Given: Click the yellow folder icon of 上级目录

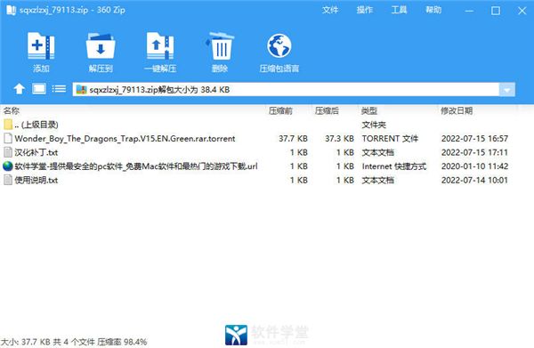Looking at the screenshot, I should tap(8, 125).
